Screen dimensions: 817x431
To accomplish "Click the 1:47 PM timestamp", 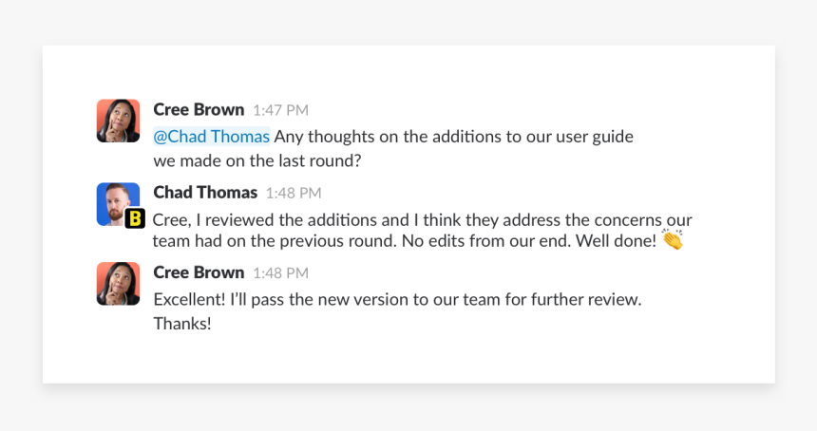I will tap(280, 110).
